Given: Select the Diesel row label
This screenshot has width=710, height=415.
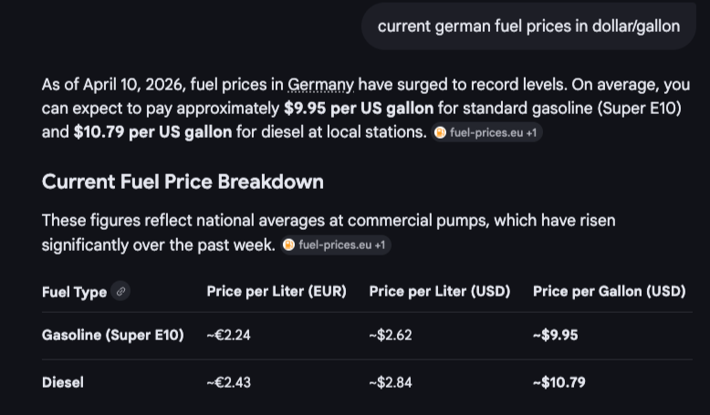Looking at the screenshot, I should (x=63, y=382).
